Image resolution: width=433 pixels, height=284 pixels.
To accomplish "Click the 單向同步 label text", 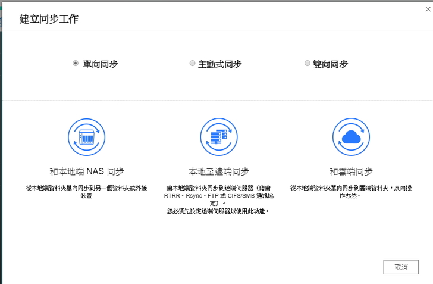I will pos(100,64).
